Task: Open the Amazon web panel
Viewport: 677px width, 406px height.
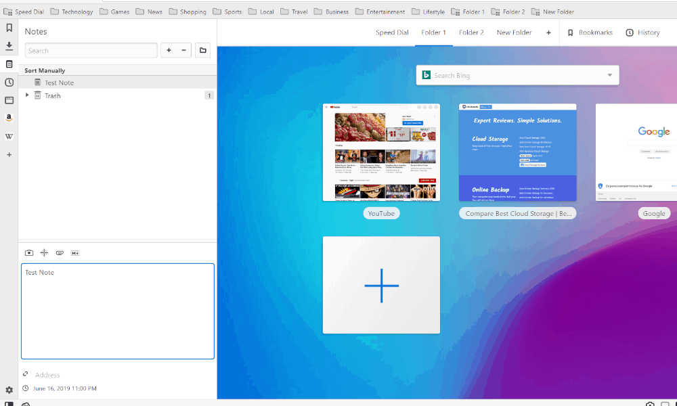Action: pyautogui.click(x=9, y=117)
